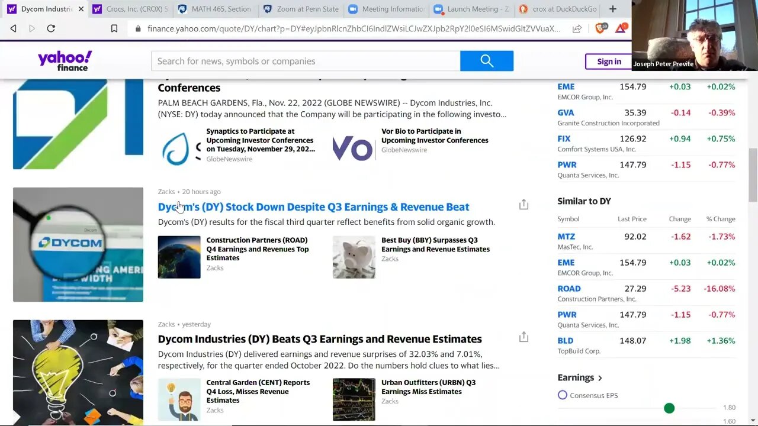Click the Synaptics logo thumbnail
758x426 pixels.
[179, 148]
